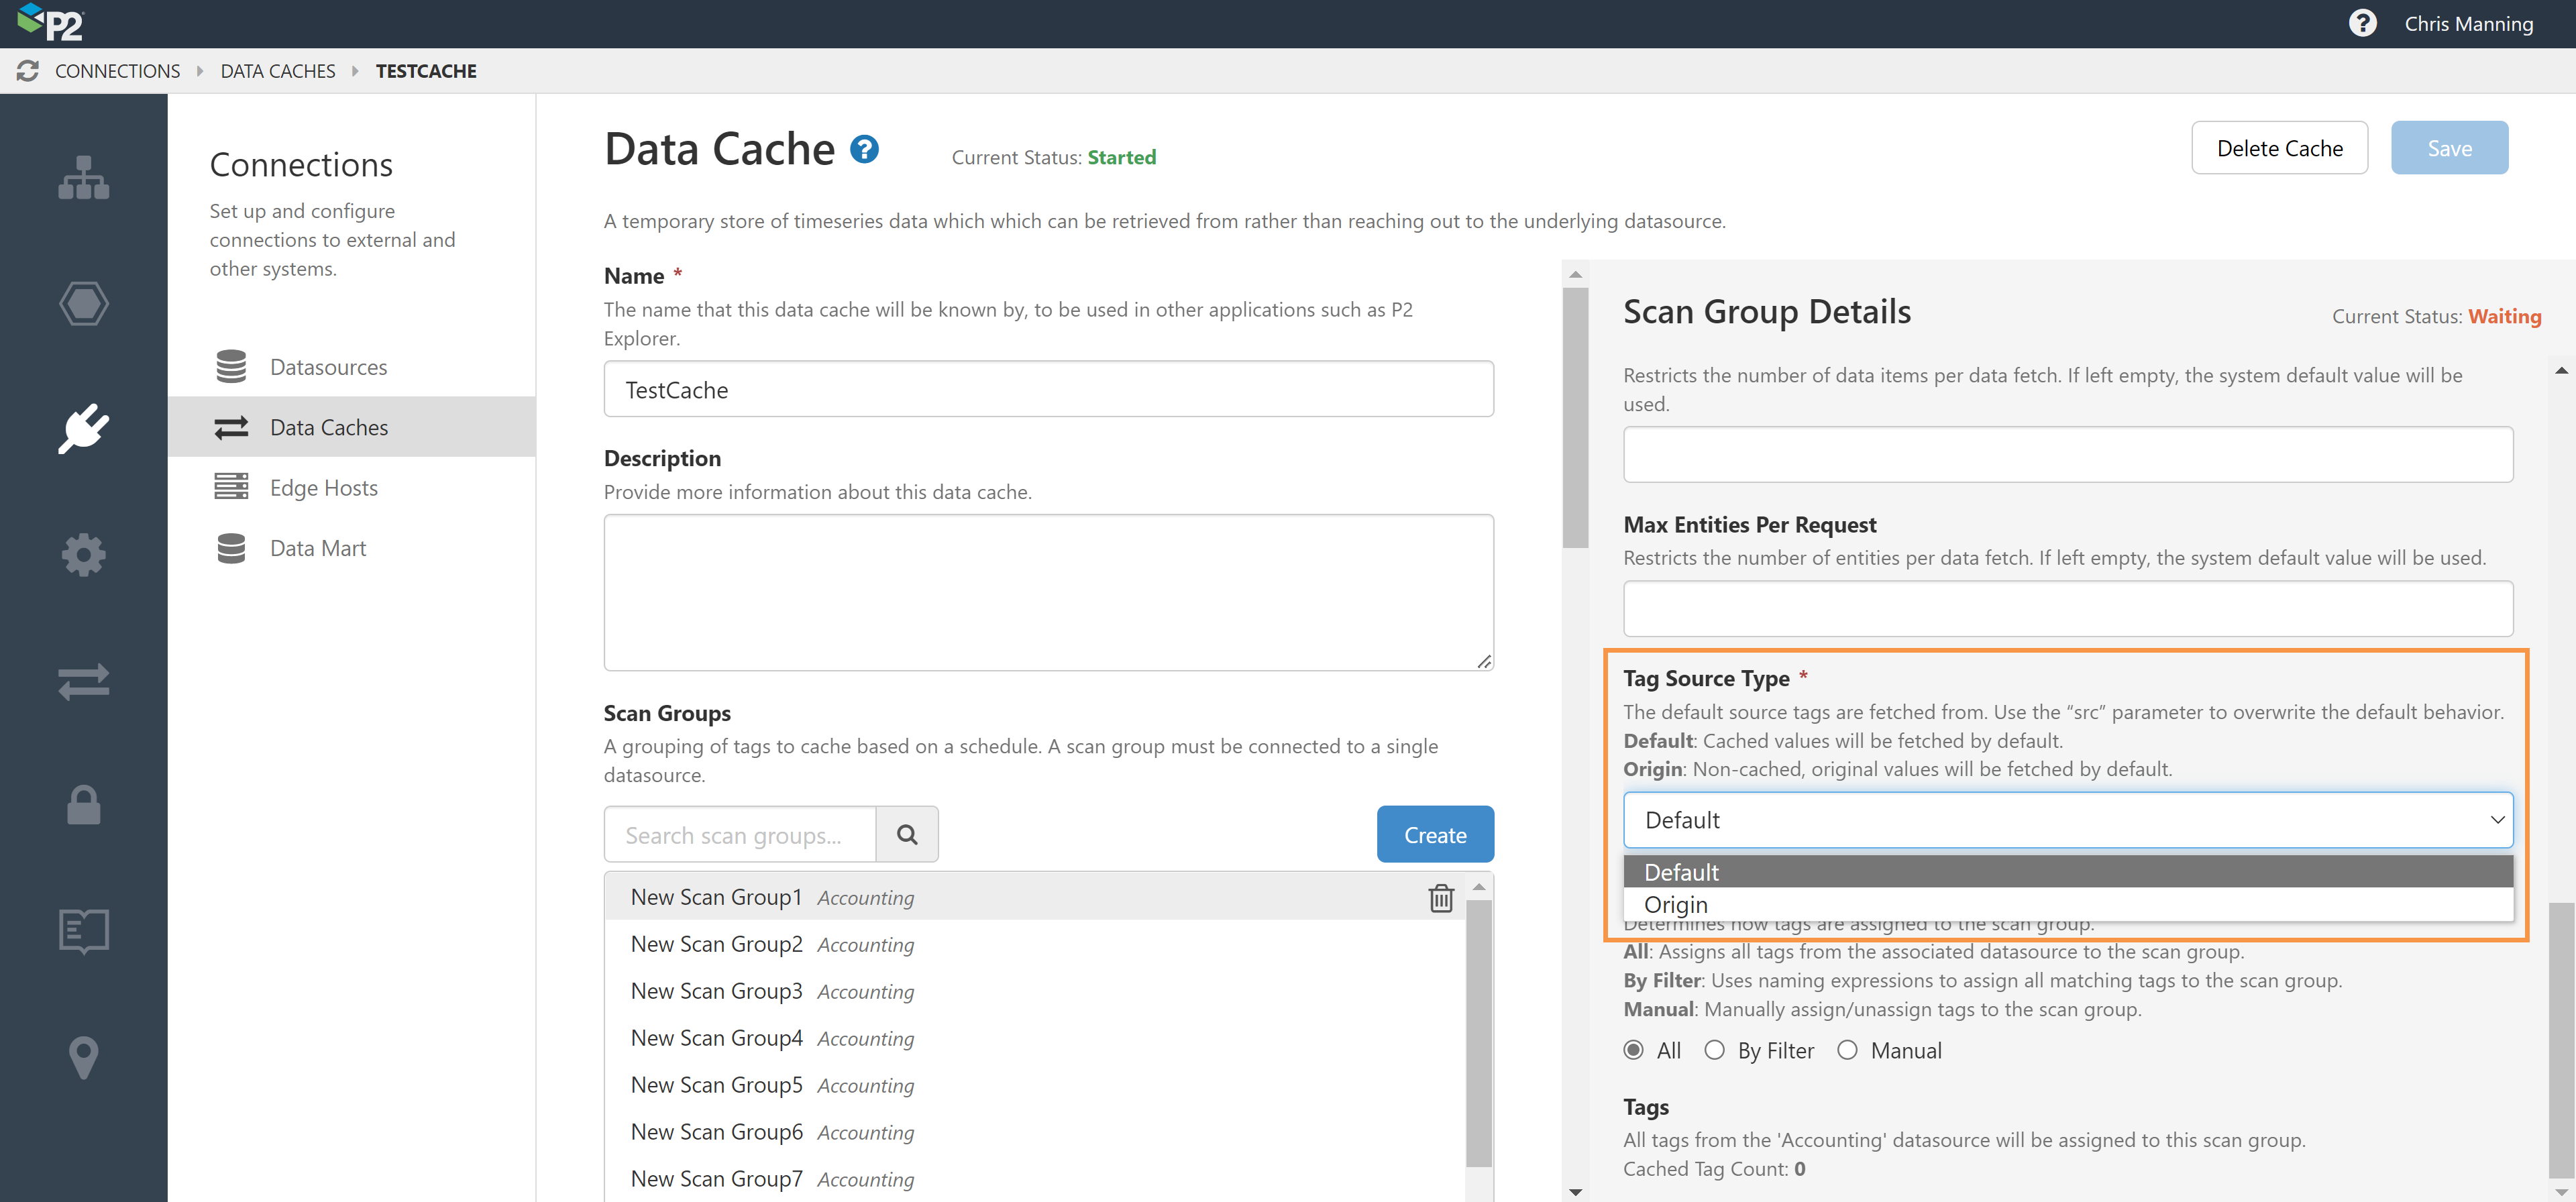Click the Delete Cache button
This screenshot has width=2576, height=1202.
(x=2279, y=148)
